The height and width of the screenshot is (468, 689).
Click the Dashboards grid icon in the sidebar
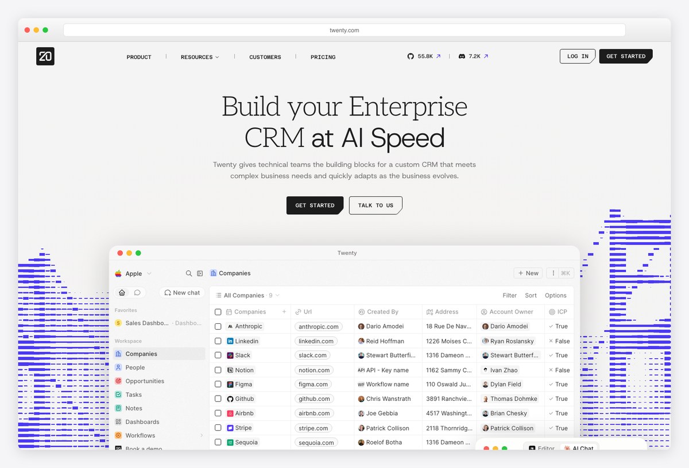(118, 422)
